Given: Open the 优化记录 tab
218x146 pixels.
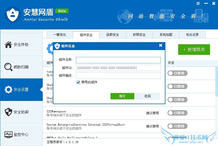Looking at the screenshot, I should click(192, 35).
